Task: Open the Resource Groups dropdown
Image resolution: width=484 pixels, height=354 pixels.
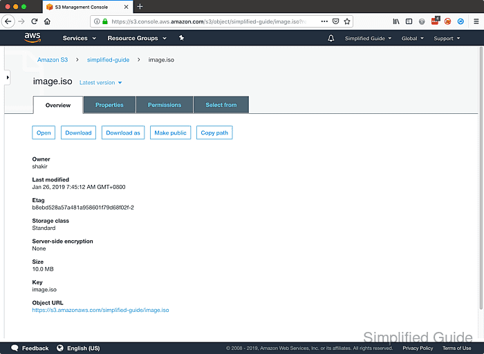Action: pyautogui.click(x=137, y=38)
